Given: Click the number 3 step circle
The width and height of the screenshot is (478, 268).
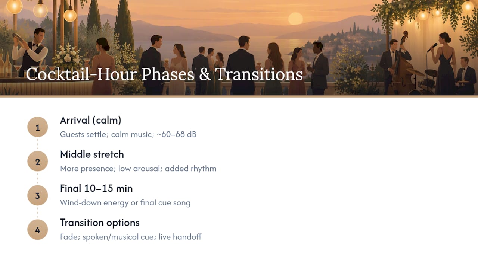Looking at the screenshot, I should [x=37, y=196].
